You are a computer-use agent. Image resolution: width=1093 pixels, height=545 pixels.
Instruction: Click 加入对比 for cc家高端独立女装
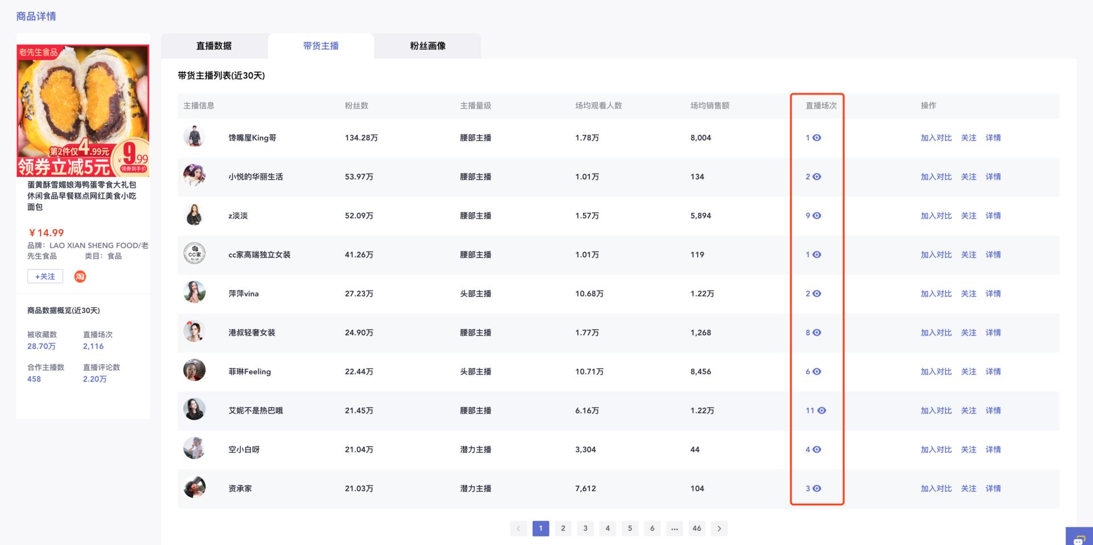coord(936,255)
